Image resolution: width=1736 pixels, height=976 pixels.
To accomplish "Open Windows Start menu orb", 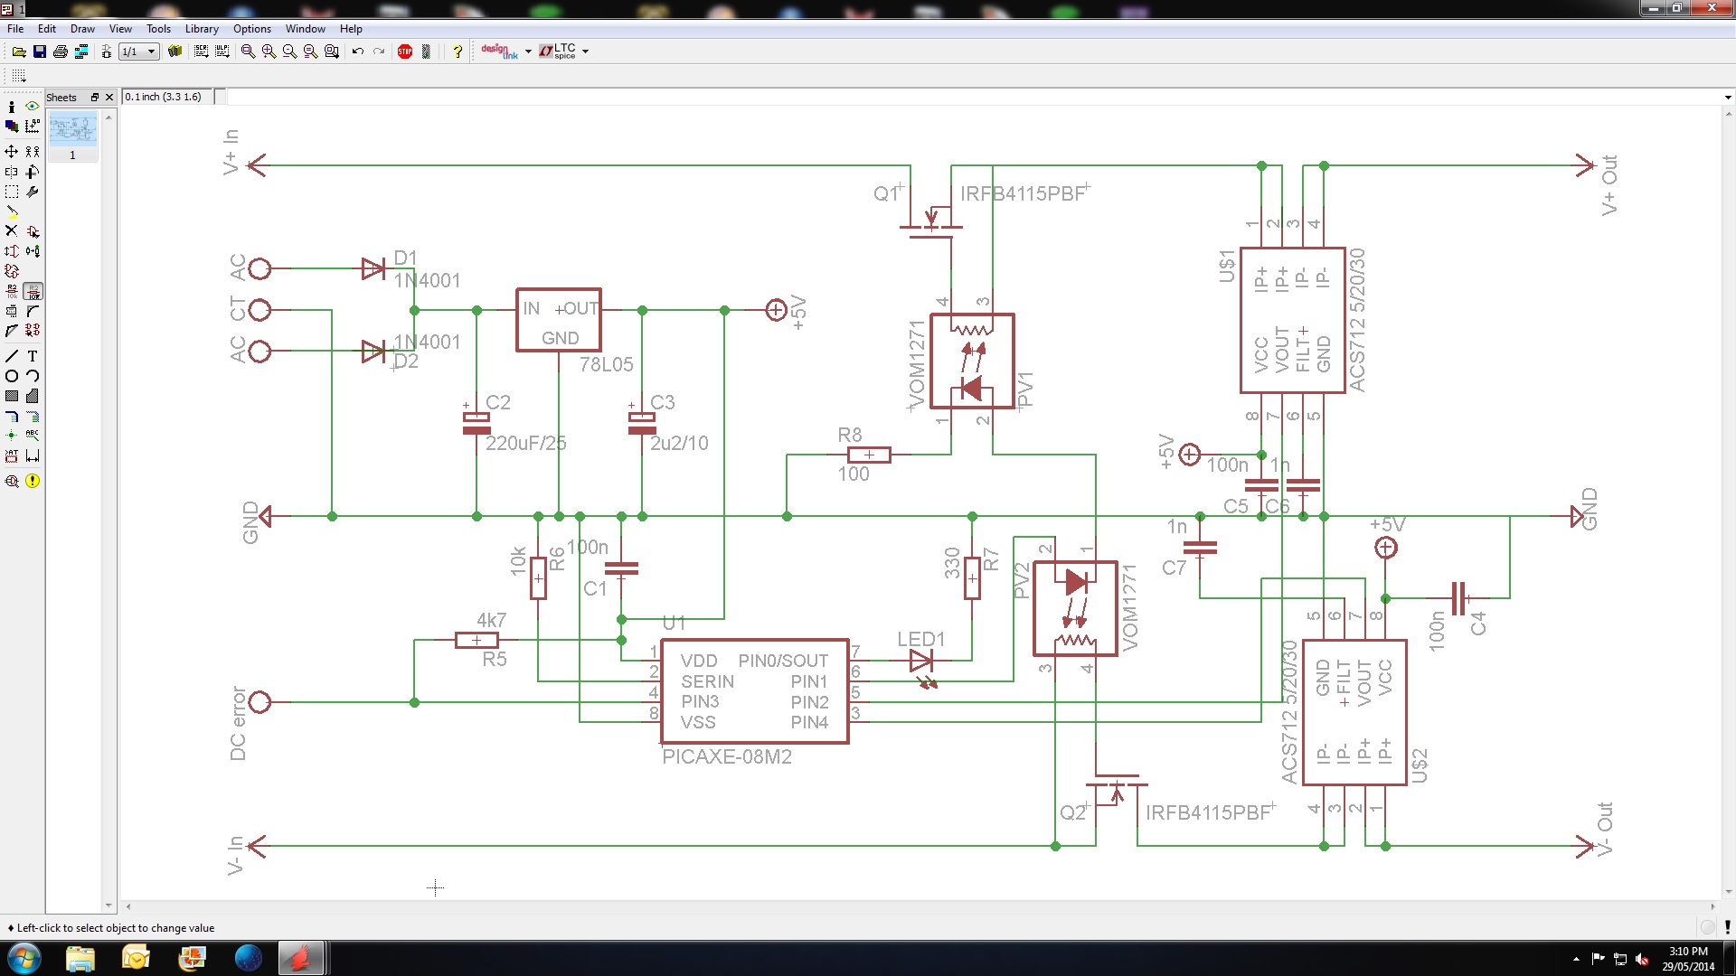I will pos(24,958).
